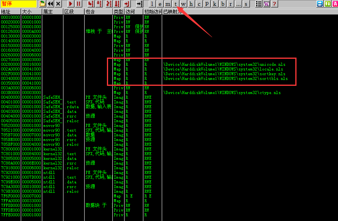Click the Step over icon
This screenshot has width=338, height=221.
tap(99, 4)
